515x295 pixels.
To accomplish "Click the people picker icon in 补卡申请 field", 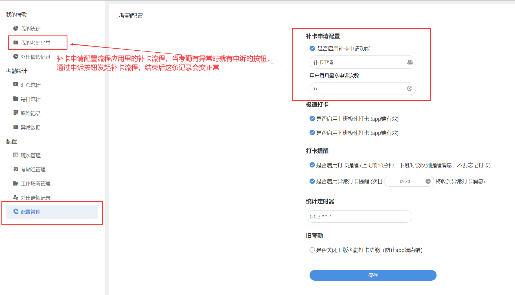I will coord(410,62).
